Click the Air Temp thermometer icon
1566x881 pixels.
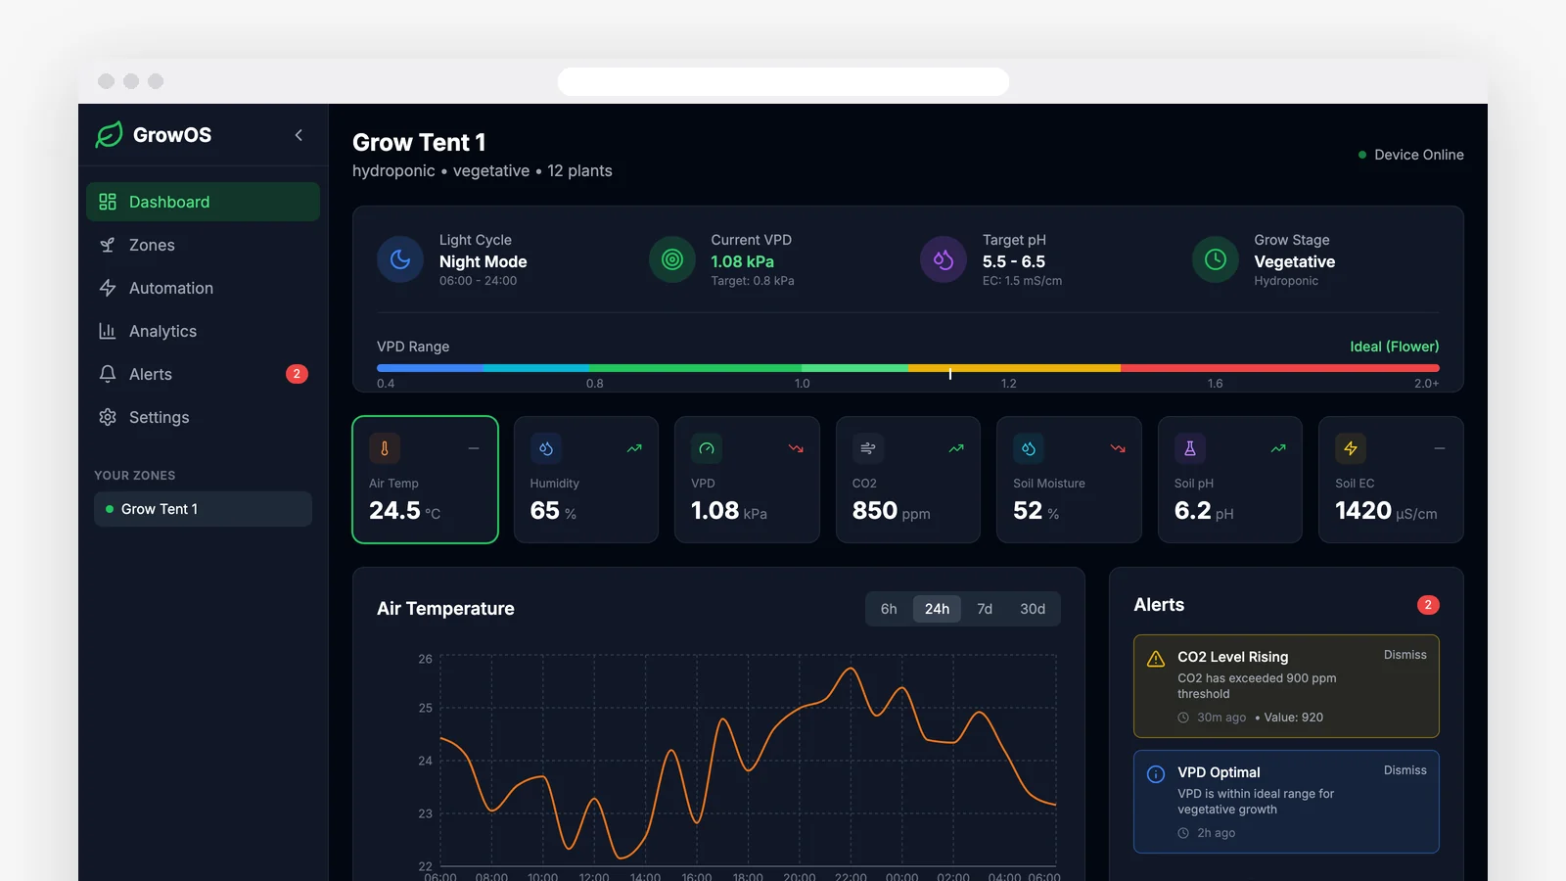385,448
